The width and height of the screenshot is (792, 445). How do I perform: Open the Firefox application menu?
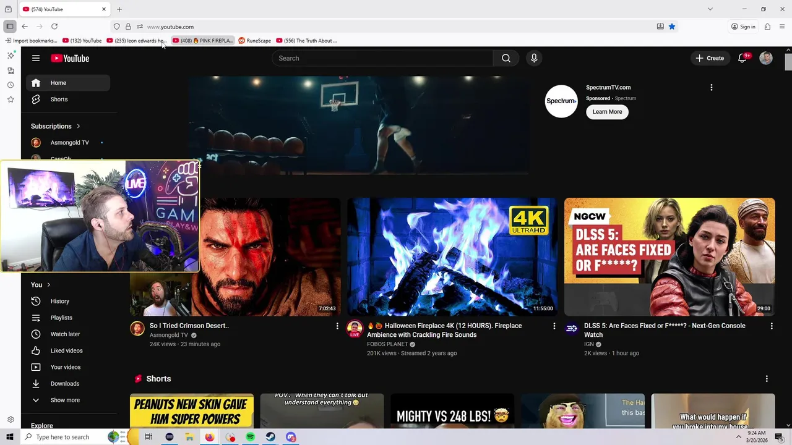tap(783, 27)
